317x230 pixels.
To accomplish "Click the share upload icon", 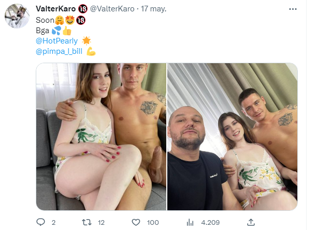I will tap(251, 222).
